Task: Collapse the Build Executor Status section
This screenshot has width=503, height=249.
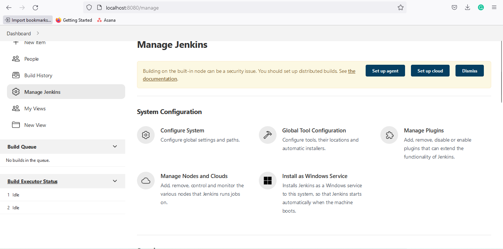Action: click(x=115, y=181)
